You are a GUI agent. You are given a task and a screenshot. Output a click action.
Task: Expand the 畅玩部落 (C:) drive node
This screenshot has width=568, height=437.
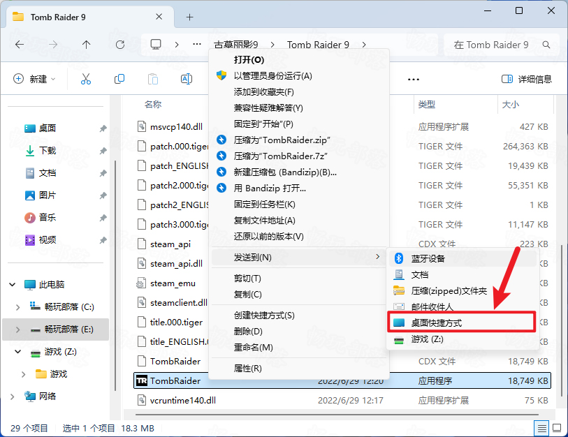tap(17, 307)
